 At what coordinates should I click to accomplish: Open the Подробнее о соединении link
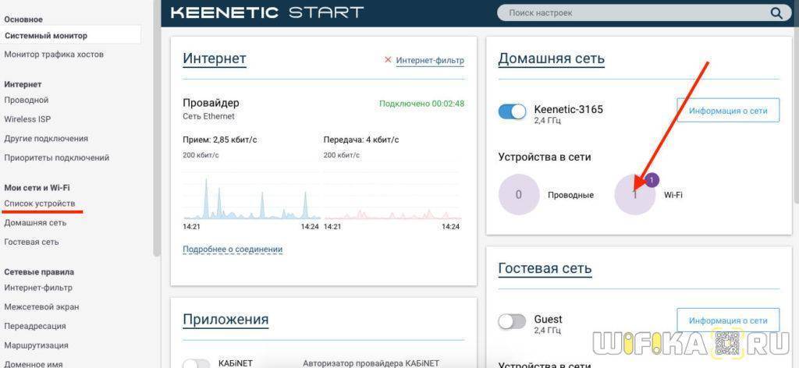[233, 249]
